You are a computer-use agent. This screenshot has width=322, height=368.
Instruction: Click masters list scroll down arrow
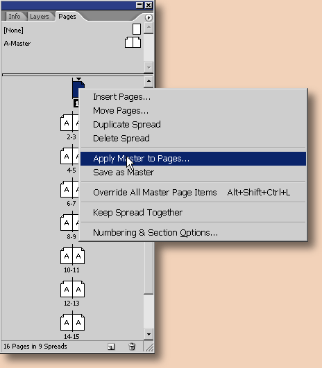point(149,67)
